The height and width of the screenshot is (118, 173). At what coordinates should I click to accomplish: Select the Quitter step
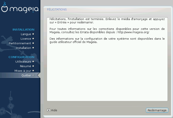pos(26,75)
